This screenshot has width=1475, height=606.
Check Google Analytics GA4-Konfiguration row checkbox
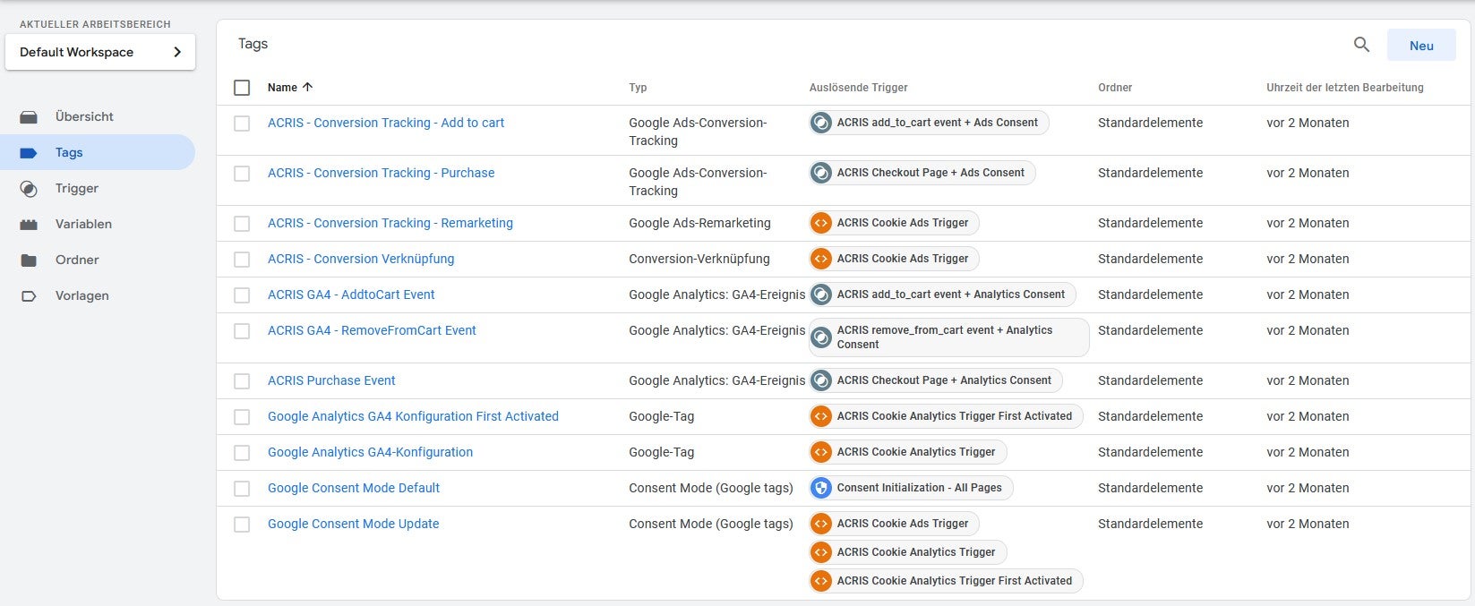click(242, 453)
